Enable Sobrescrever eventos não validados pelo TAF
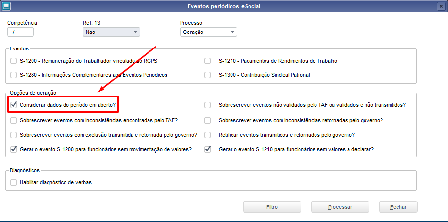The width and height of the screenshot is (448, 222). pyautogui.click(x=207, y=105)
